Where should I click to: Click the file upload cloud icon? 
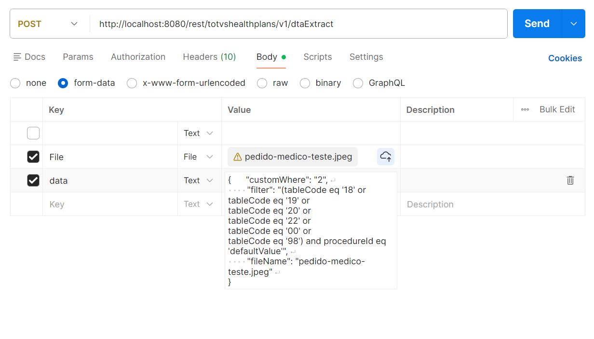[386, 157]
